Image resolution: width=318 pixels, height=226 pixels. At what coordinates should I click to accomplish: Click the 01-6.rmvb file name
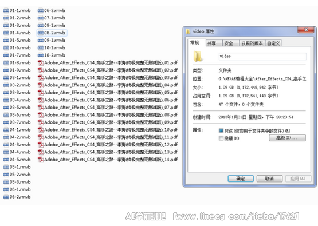coord(20,48)
